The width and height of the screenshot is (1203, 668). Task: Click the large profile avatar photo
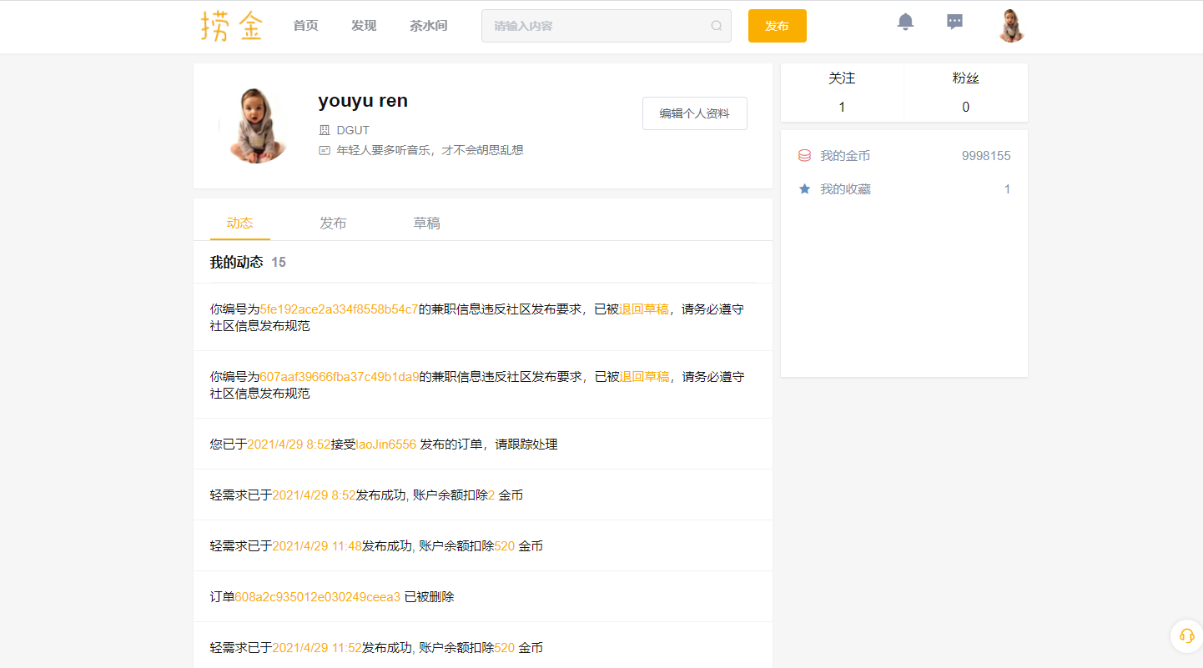click(x=256, y=126)
